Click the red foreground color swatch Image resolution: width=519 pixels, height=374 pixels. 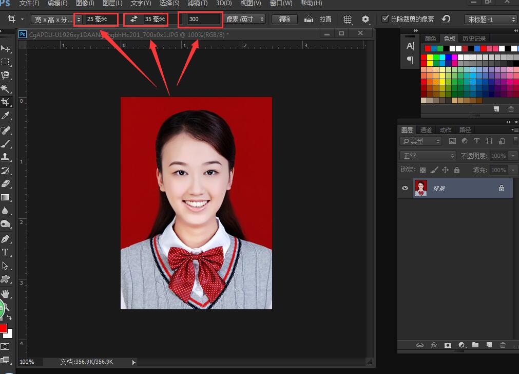coord(3,328)
